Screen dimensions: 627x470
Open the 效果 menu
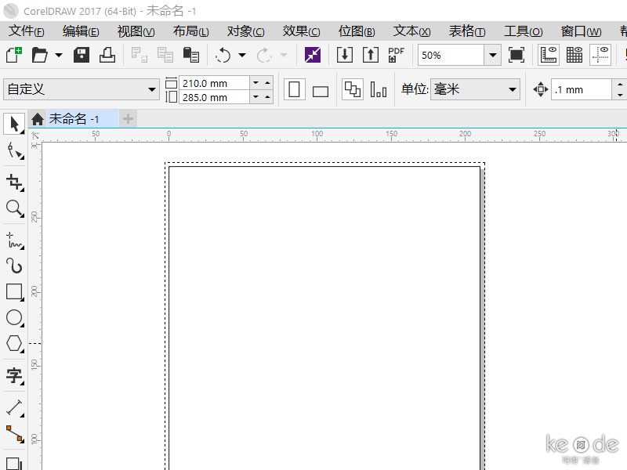tap(301, 31)
